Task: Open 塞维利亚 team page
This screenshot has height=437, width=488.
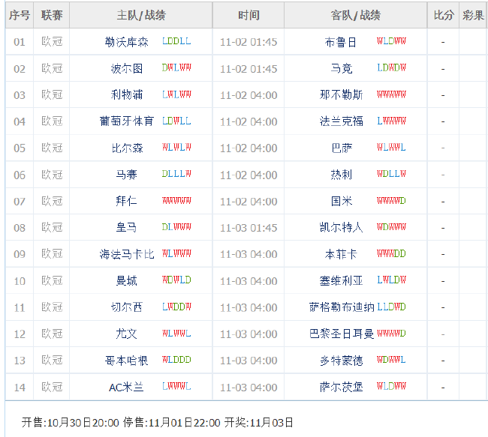Action: [341, 281]
